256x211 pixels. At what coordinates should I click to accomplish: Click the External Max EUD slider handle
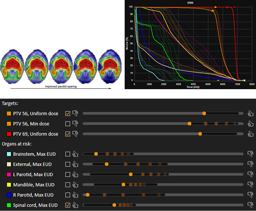pyautogui.click(x=106, y=164)
